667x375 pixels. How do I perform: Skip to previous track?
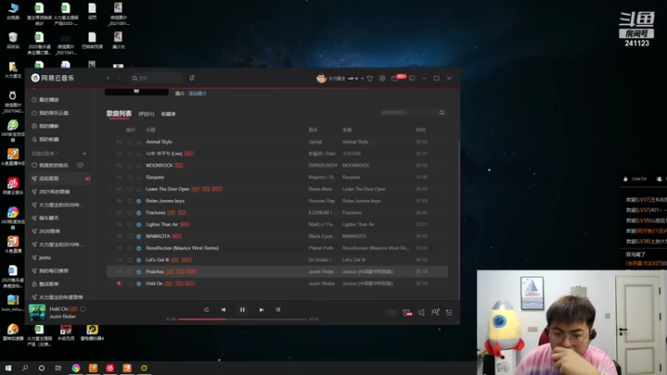(223, 310)
